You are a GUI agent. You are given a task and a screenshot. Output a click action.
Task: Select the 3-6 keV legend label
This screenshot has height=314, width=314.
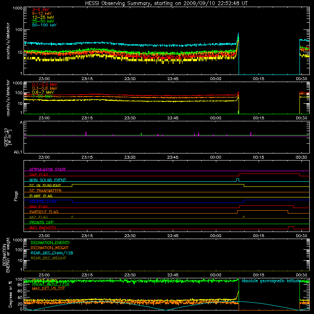41,9
